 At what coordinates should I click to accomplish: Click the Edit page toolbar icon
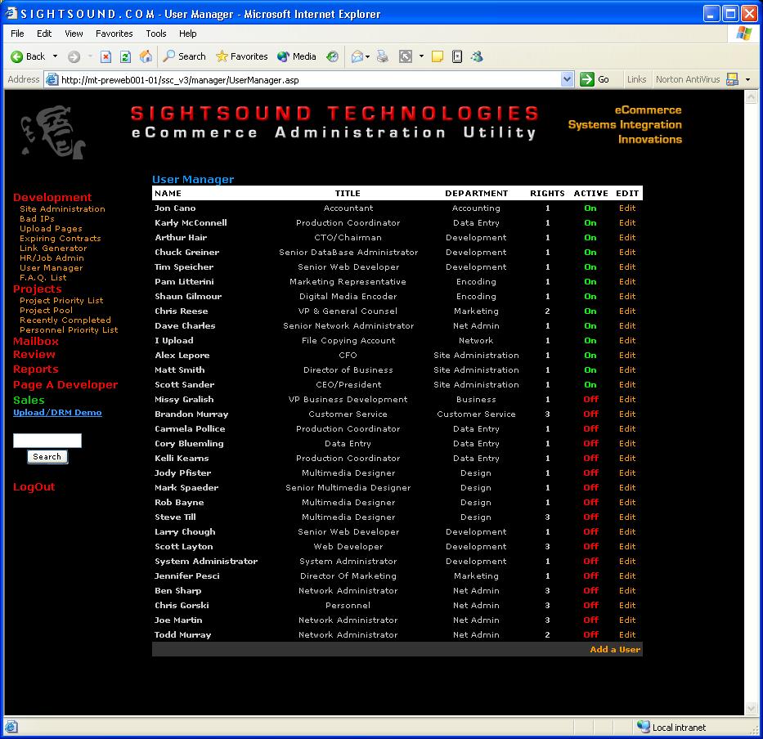pyautogui.click(x=406, y=57)
